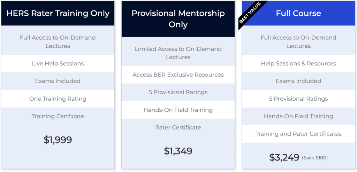This screenshot has width=357, height=172.
Task: Click Training and Rater Certificates row
Action: click(298, 134)
